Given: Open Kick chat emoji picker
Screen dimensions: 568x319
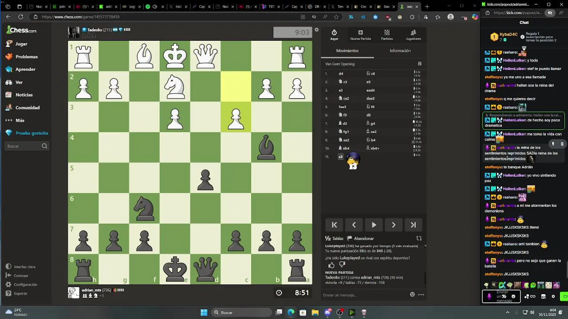Looking at the screenshot, I should click(513, 296).
